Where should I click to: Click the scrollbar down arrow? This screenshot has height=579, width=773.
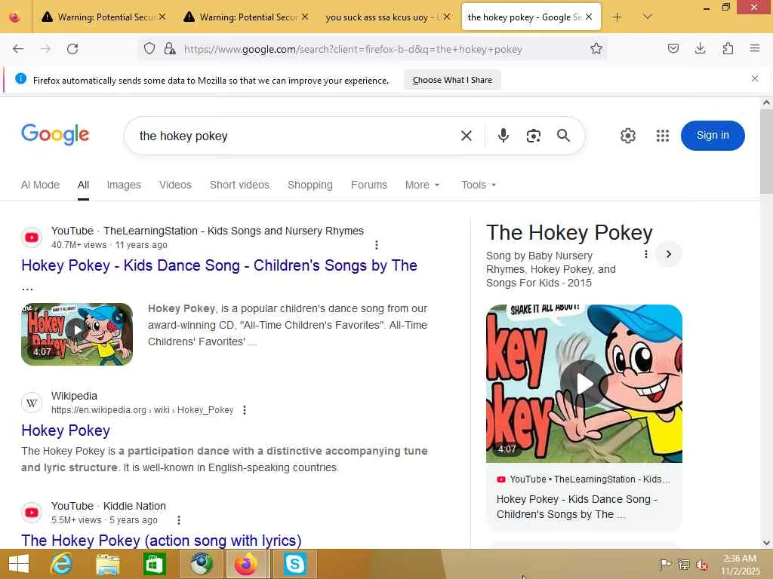766,543
